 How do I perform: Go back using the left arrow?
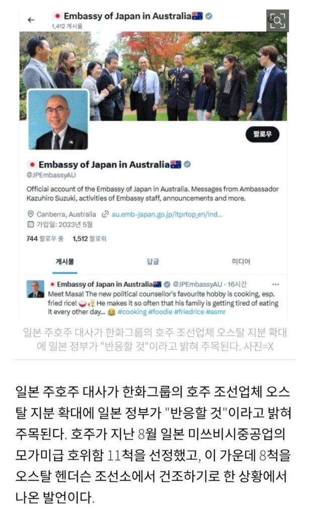31,20
